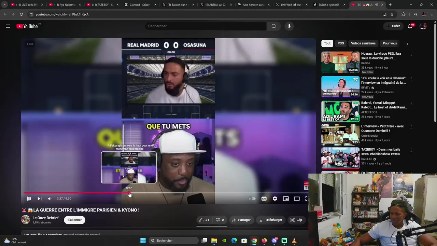The width and height of the screenshot is (437, 246).
Task: Click the taskbar Rechercher search box
Action: pos(174,241)
